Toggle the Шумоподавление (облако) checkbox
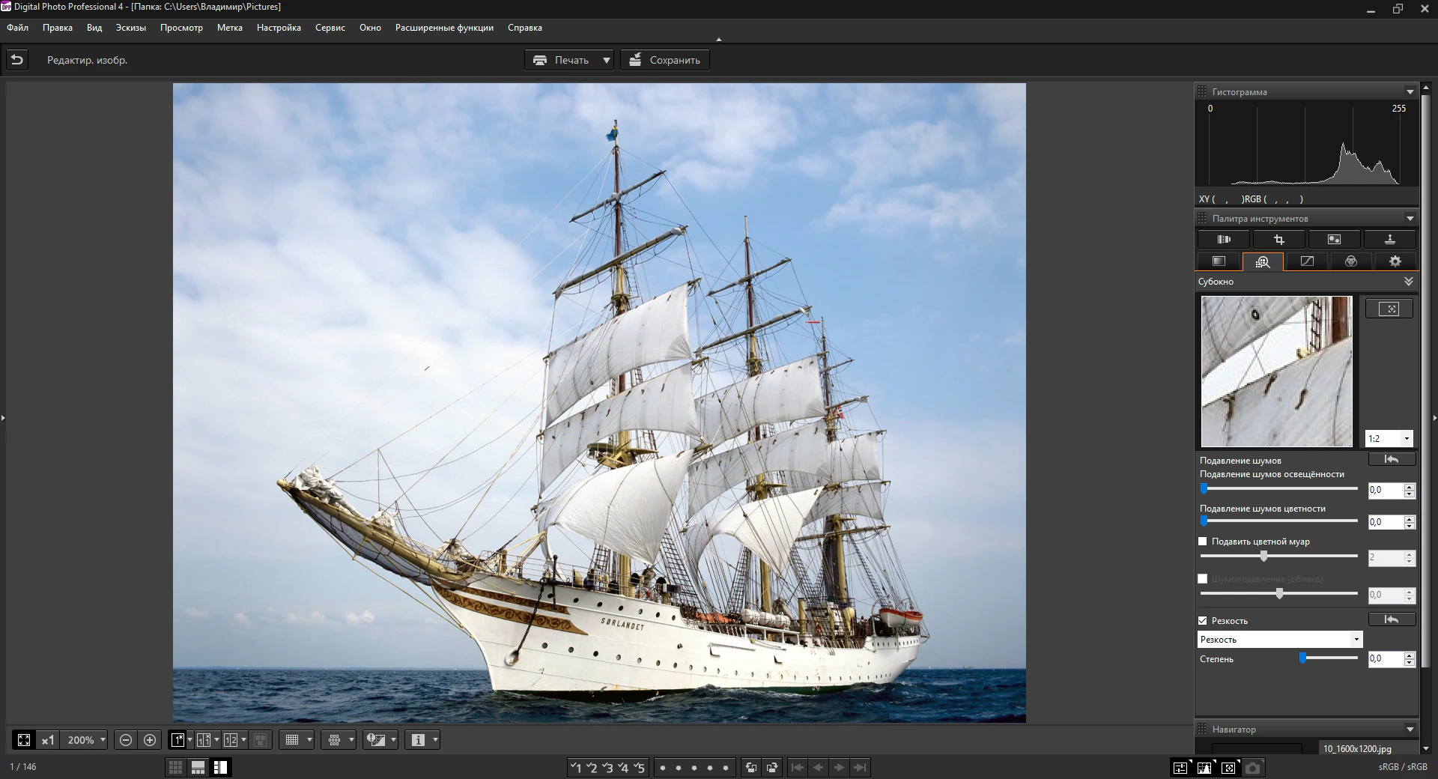Viewport: 1438px width, 779px height. pos(1203,578)
